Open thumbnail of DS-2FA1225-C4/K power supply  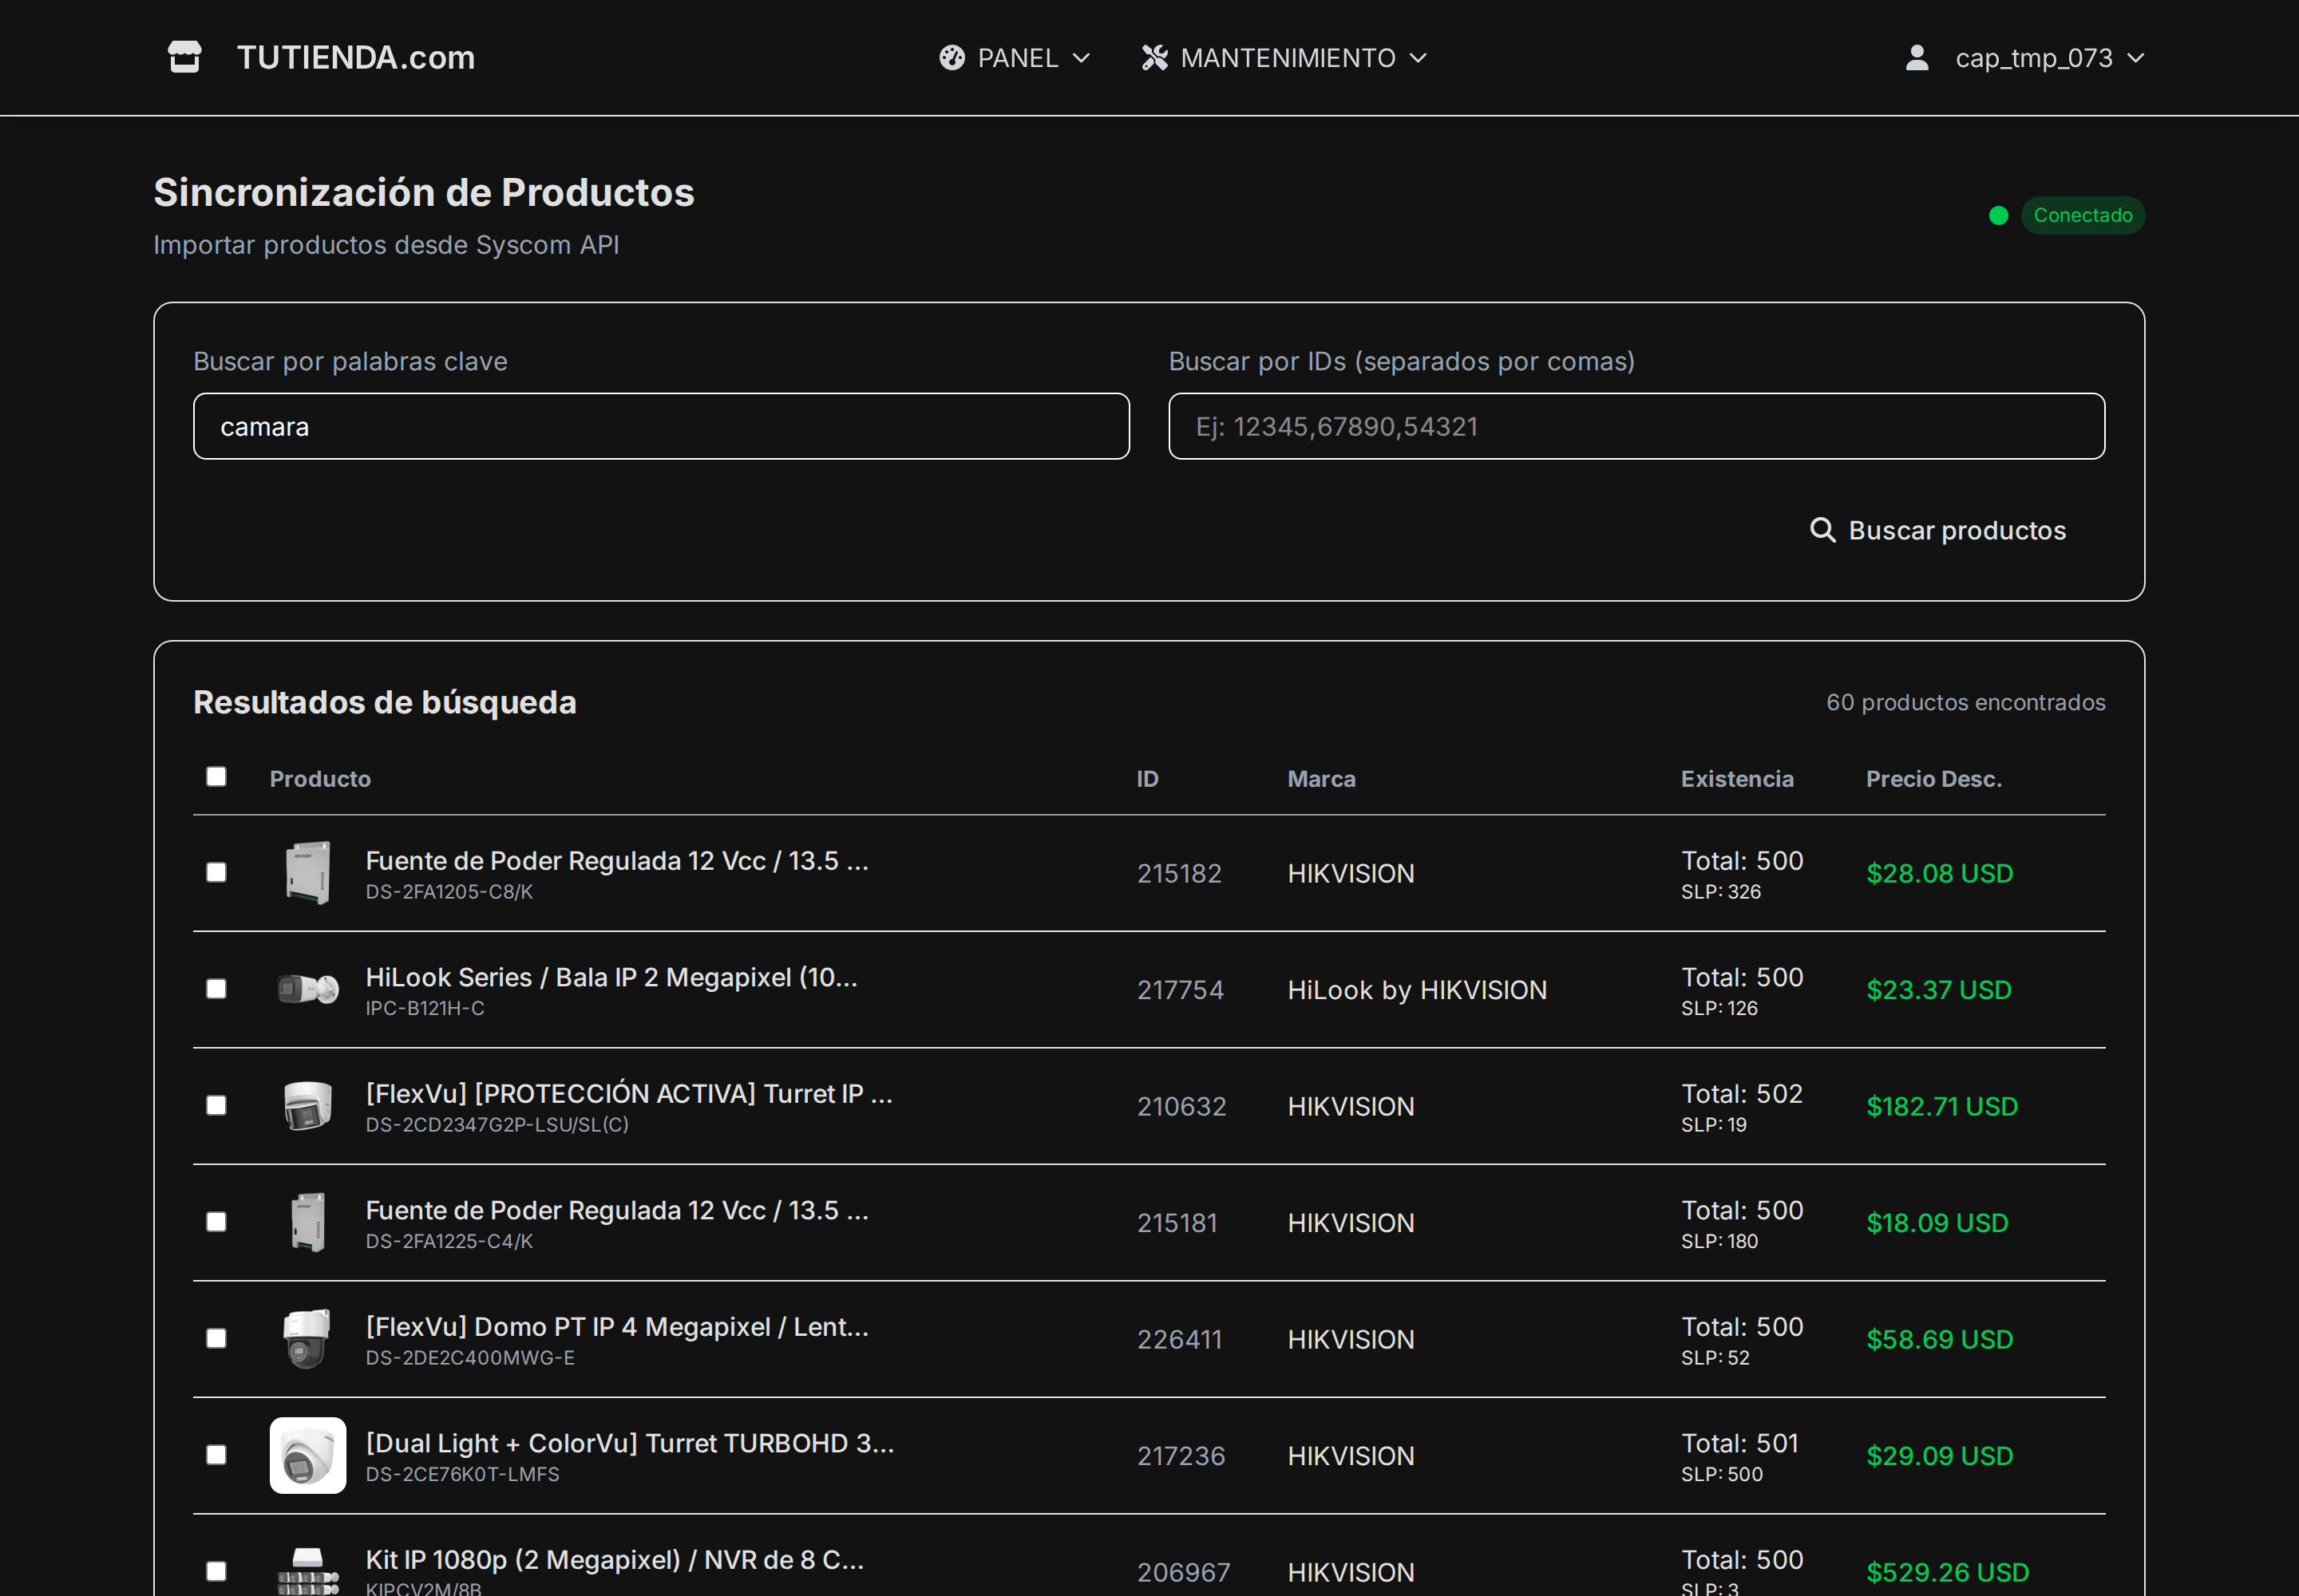point(308,1223)
